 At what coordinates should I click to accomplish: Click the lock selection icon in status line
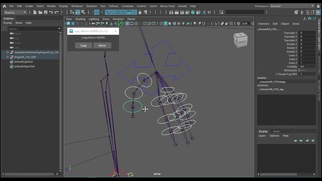pos(140,12)
